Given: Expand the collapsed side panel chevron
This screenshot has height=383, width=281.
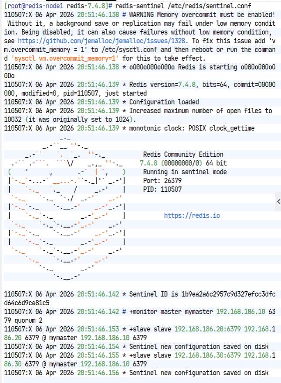Looking at the screenshot, I should pyautogui.click(x=278, y=201).
